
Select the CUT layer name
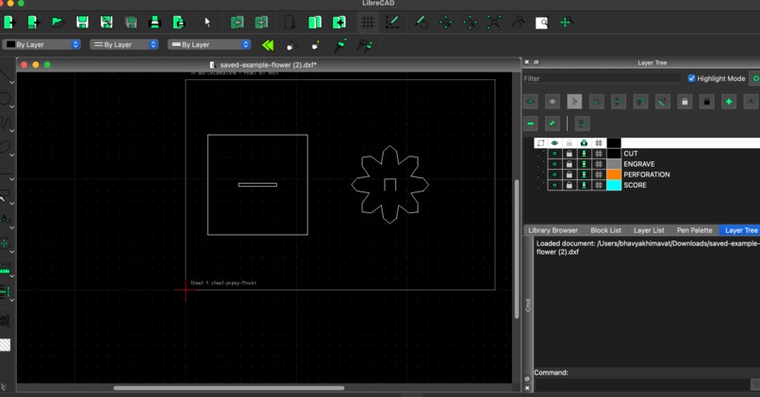click(x=631, y=154)
